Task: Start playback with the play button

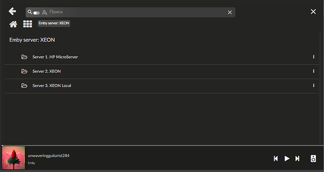Action: point(287,158)
